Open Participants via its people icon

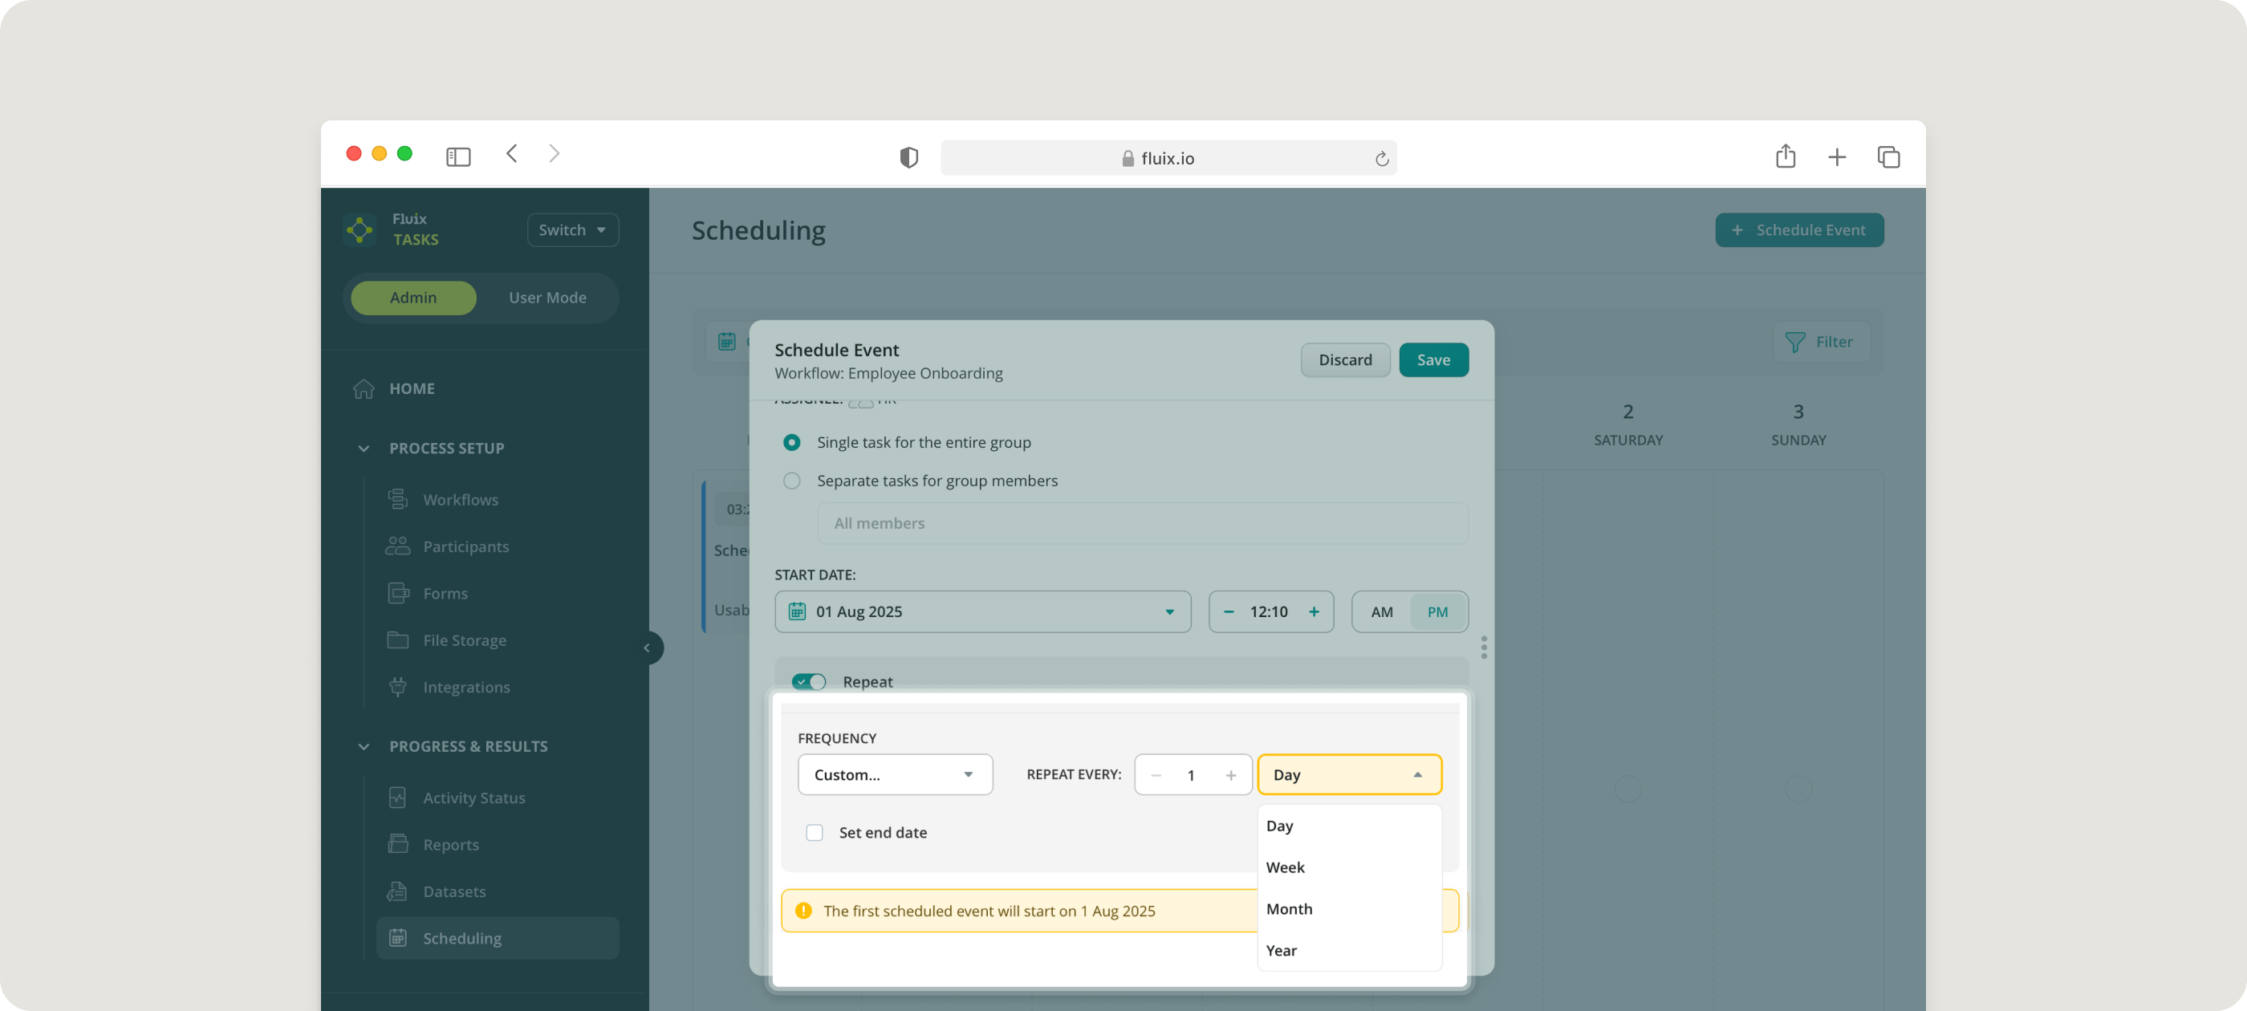(x=398, y=546)
